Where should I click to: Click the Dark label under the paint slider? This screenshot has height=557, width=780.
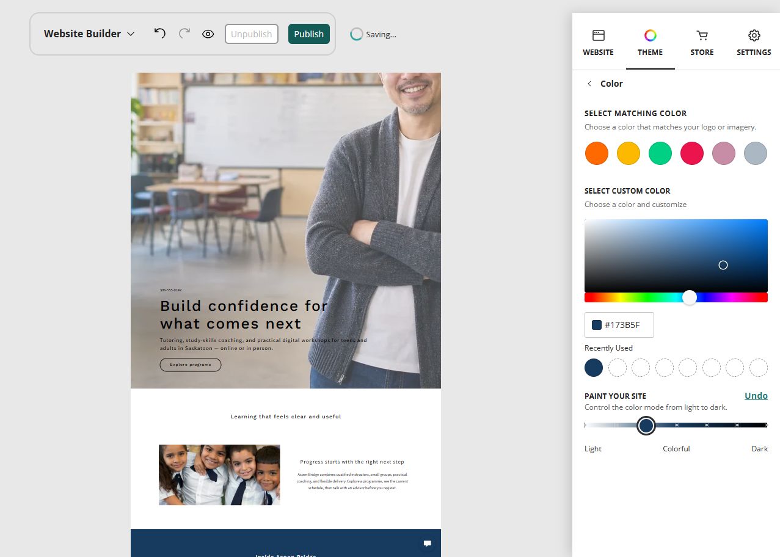(760, 449)
